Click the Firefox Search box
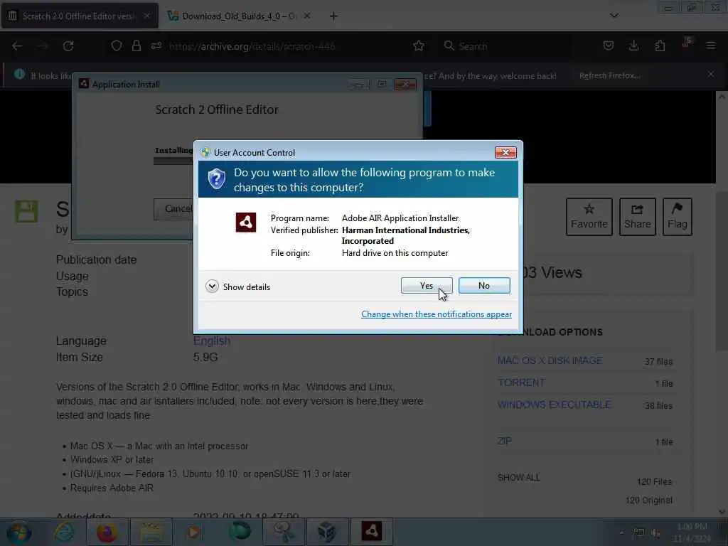Screen dimensions: 728x546 click(x=506, y=46)
